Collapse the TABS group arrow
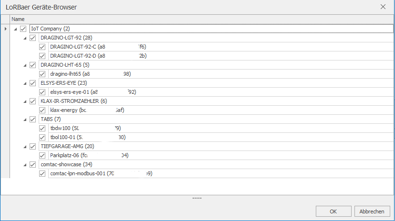 coord(25,120)
